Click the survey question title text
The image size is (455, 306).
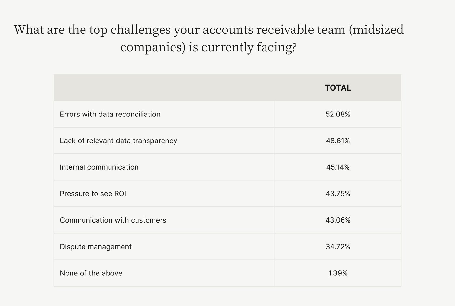[209, 38]
